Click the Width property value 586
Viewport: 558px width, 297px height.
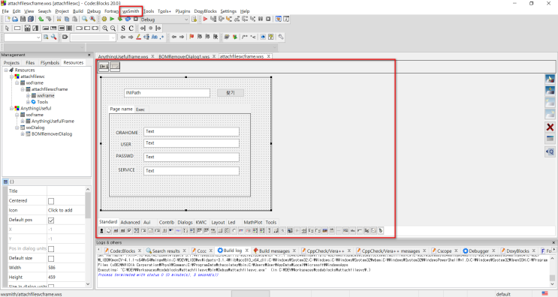tap(66, 268)
